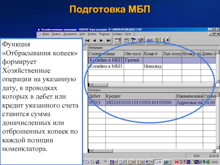The width and height of the screenshot is (220, 165).
Task: Open the calendar toolbar icon
Action: 134,40
